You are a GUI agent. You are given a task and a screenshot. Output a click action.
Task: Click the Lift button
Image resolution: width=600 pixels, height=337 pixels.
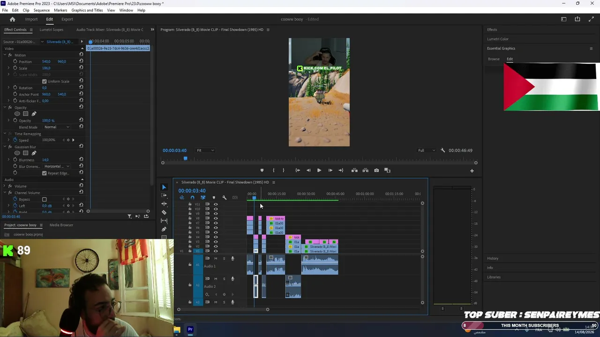coord(354,170)
